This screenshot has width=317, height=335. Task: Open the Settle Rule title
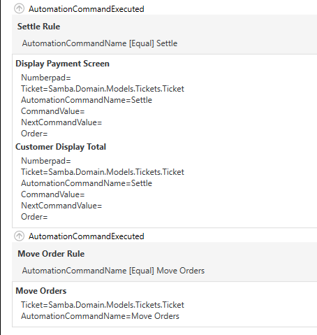[38, 27]
